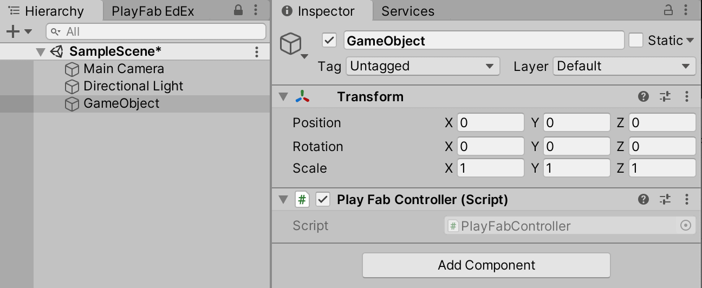Viewport: 702px width, 288px height.
Task: Click the Add Component button
Action: click(486, 265)
